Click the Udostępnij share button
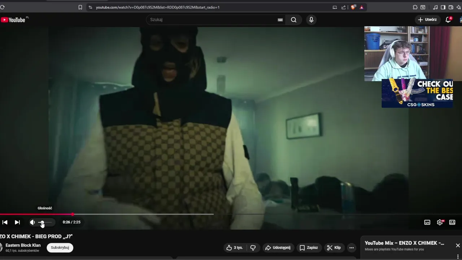This screenshot has width=462, height=260. [278, 248]
